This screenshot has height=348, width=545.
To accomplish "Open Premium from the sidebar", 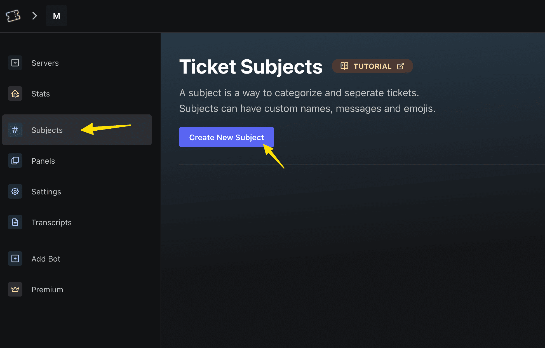I will tap(47, 290).
